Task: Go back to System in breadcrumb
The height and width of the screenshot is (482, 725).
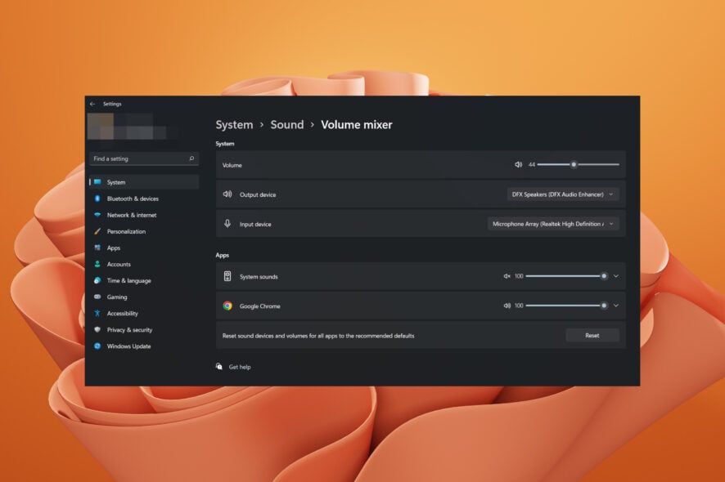Action: [x=234, y=125]
